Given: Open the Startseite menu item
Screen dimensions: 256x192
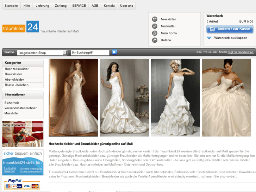Looking at the screenshot, I should pyautogui.click(x=11, y=6).
